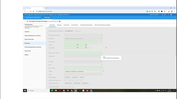This screenshot has height=99, width=177.
Task: Select Плановая operation type
Action: pos(67,77)
